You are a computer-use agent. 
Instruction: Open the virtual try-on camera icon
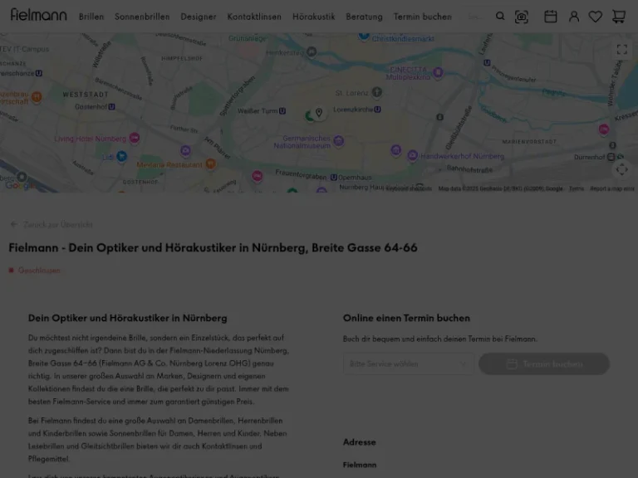[522, 17]
